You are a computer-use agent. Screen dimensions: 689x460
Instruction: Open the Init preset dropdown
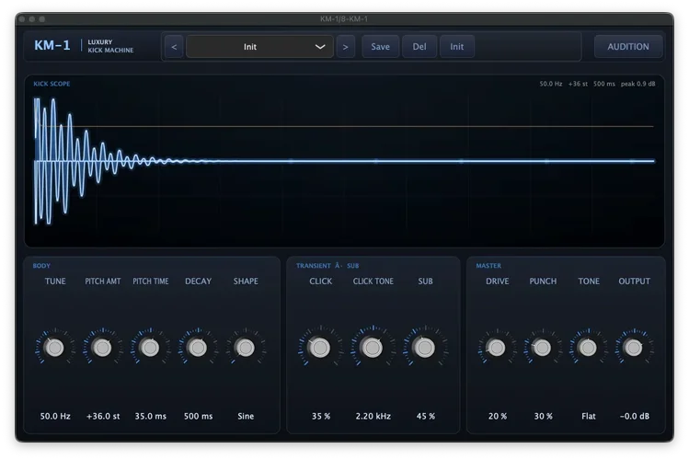click(259, 47)
